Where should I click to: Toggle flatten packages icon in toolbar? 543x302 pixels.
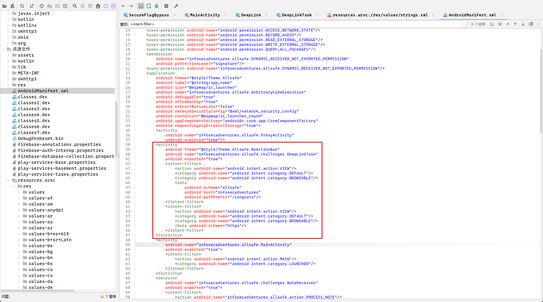(x=49, y=6)
